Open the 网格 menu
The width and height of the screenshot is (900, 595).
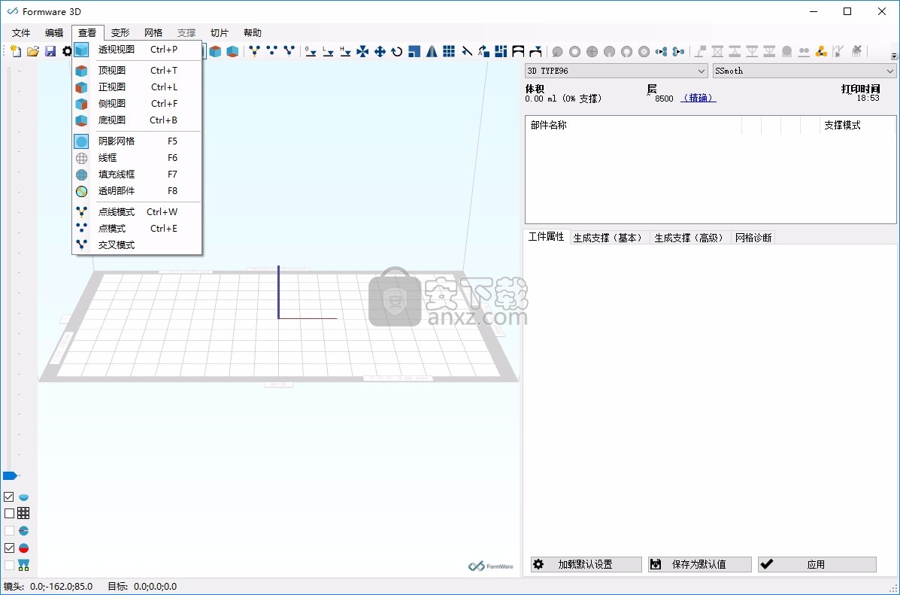click(x=154, y=33)
